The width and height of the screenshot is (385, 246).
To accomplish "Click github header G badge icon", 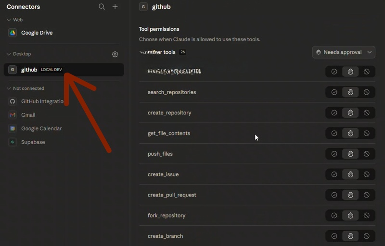I will click(143, 7).
